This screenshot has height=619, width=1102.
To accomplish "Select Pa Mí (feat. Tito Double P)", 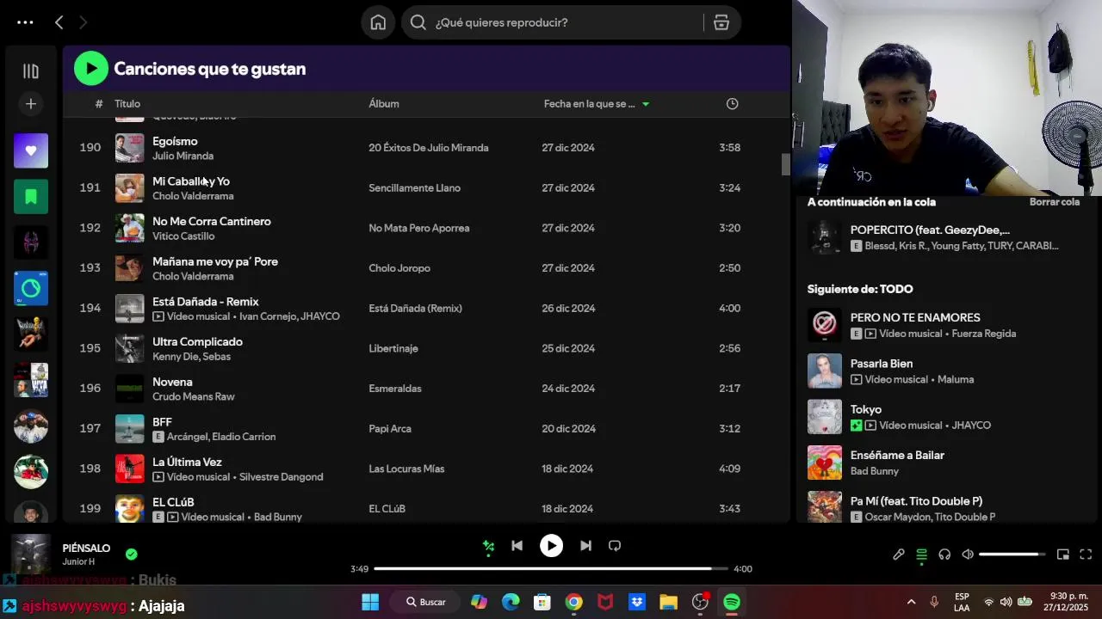I will tap(916, 501).
